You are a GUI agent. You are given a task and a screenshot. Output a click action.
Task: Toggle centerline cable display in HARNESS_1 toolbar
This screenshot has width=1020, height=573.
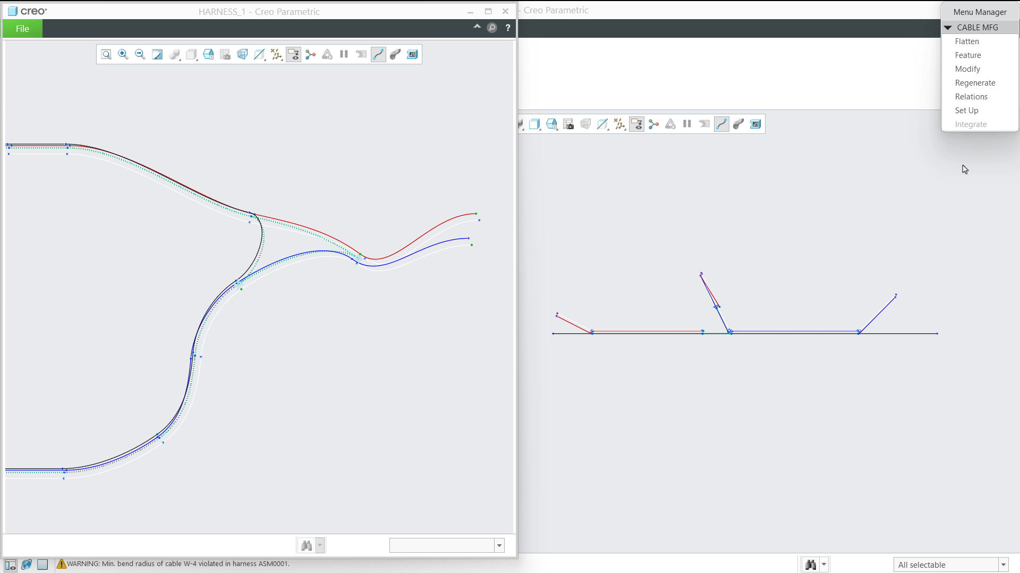click(x=378, y=54)
